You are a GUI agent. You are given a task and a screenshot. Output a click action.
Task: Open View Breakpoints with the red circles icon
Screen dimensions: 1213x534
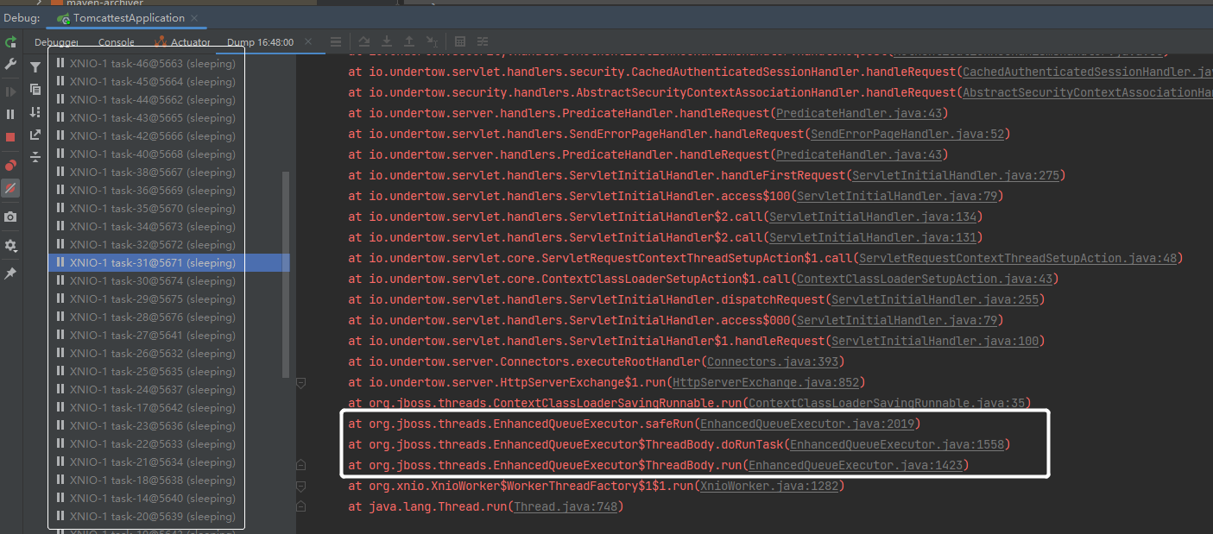[10, 165]
